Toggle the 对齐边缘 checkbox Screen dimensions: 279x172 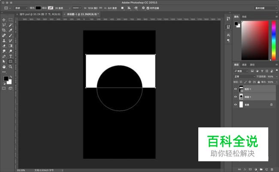coord(149,8)
